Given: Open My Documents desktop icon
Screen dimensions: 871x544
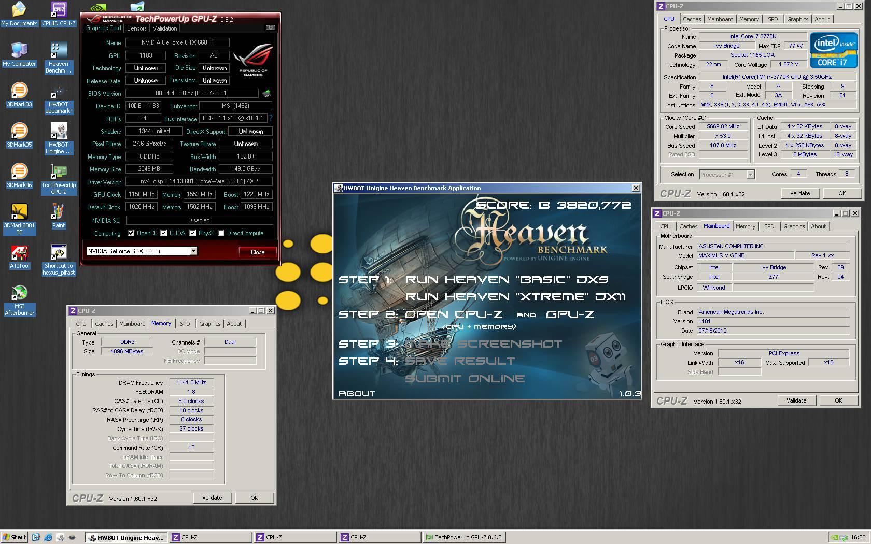Looking at the screenshot, I should coord(19,14).
